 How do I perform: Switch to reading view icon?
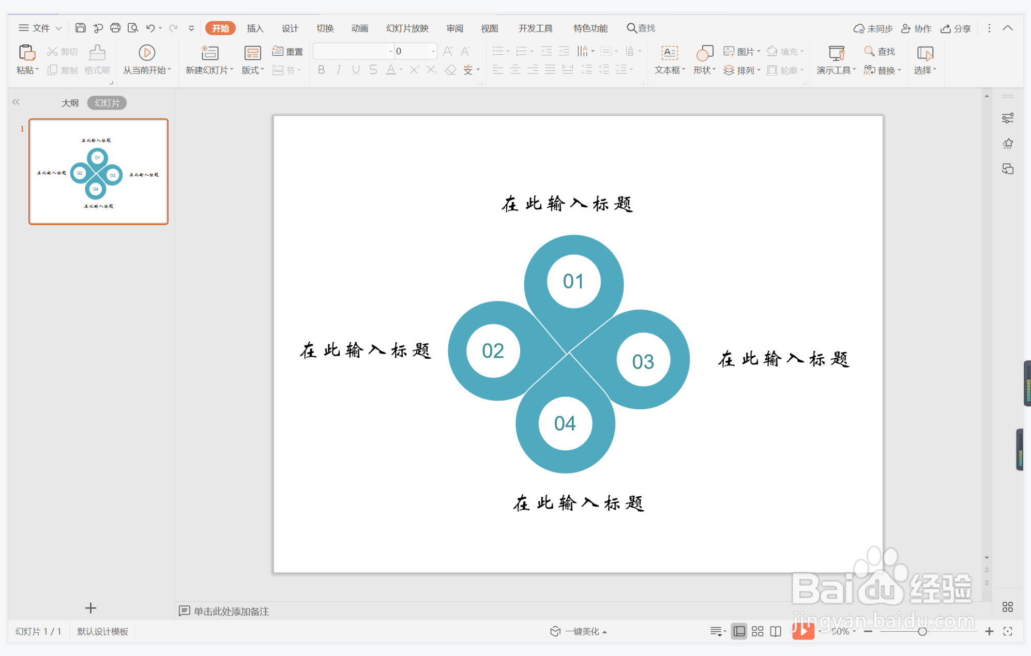coord(776,631)
